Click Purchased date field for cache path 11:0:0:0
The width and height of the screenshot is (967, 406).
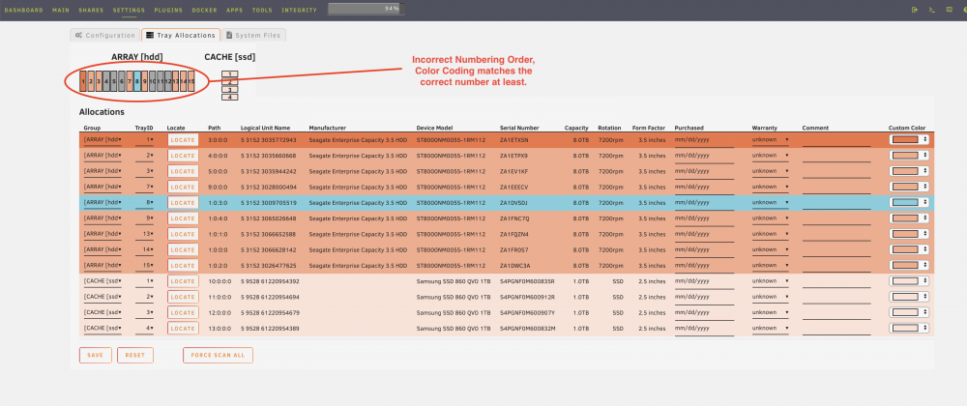point(704,297)
